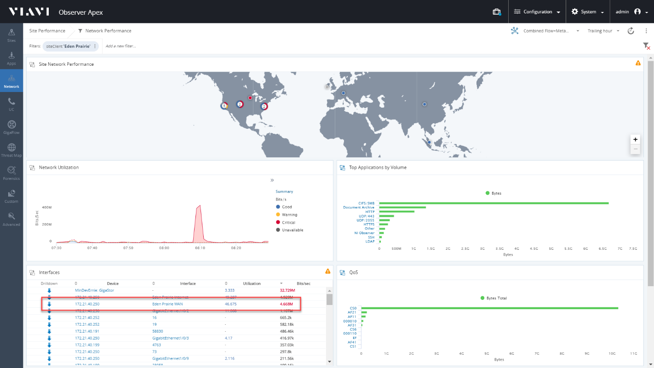Open Threat Map globe icon
The image size is (654, 368).
click(x=11, y=149)
